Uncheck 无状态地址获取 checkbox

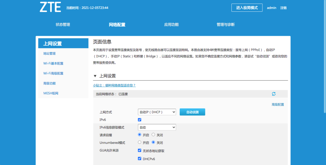click(x=140, y=151)
